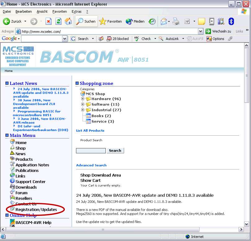Click the highlighter pen icon in Google toolbar
This screenshot has width=251, height=241.
pos(230,38)
